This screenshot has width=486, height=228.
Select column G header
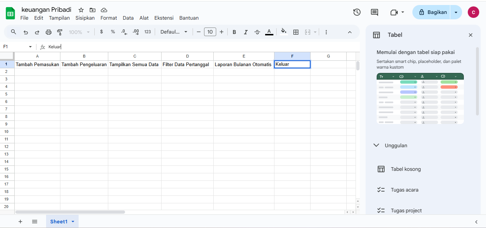tap(328, 56)
